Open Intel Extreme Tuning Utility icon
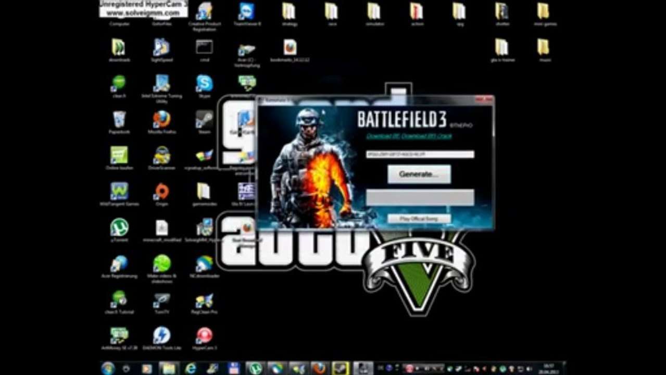Viewport: 666px width, 375px height. (x=161, y=89)
